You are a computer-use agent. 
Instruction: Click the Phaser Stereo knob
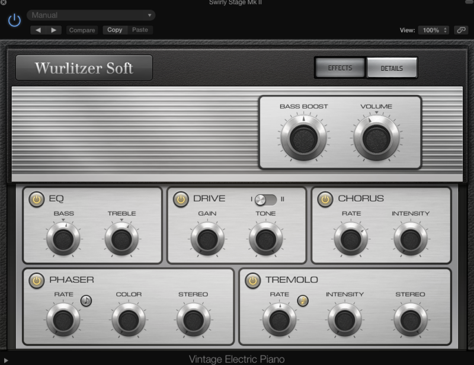tap(194, 320)
